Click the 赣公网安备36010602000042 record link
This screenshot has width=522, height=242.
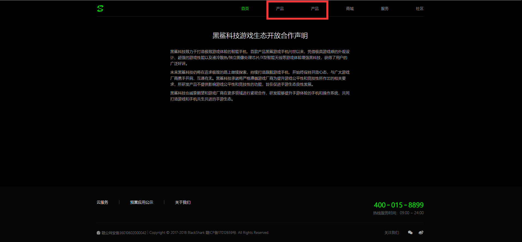tap(124, 233)
